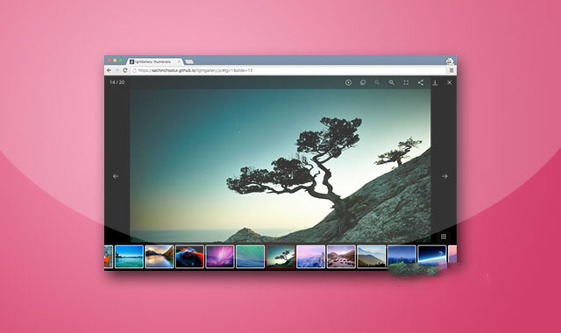The width and height of the screenshot is (561, 333).
Task: Toggle fullscreen mode in the gallery
Action: click(x=406, y=82)
